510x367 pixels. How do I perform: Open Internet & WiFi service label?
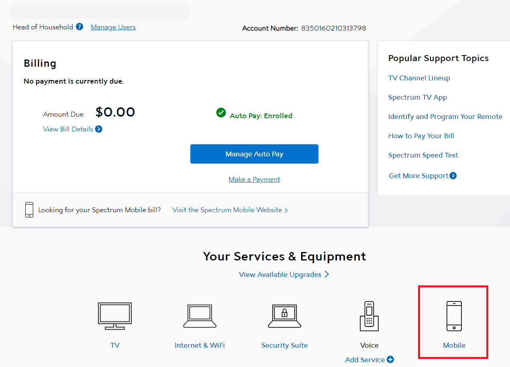[x=200, y=345]
